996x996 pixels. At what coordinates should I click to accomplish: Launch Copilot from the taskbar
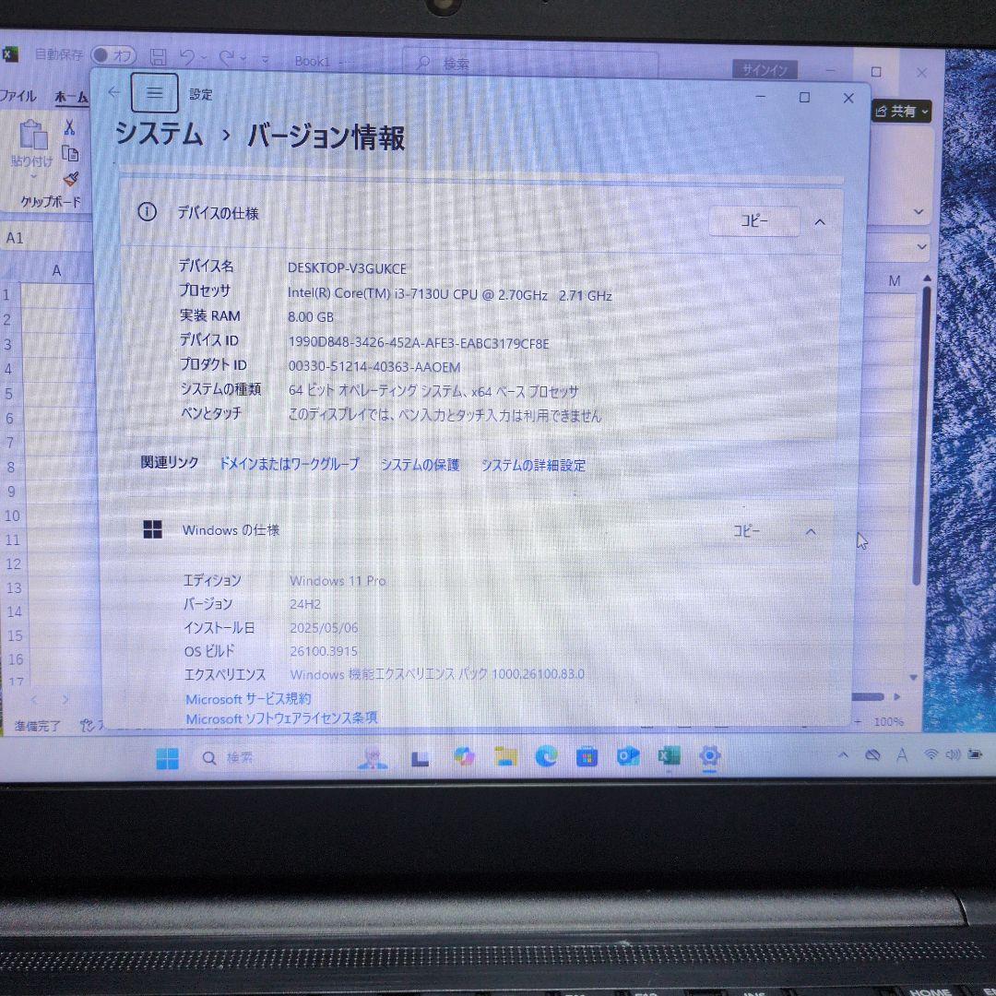pyautogui.click(x=464, y=756)
